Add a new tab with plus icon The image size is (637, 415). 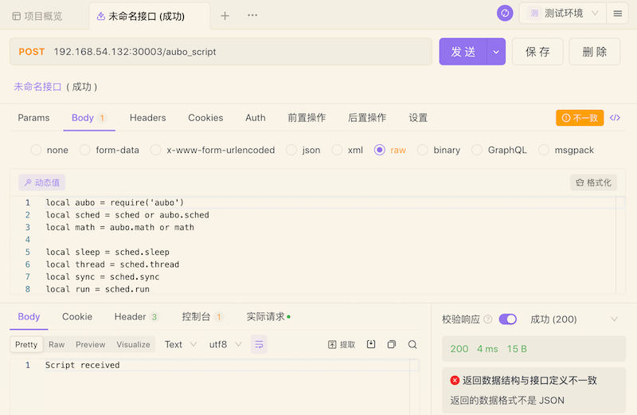click(225, 16)
